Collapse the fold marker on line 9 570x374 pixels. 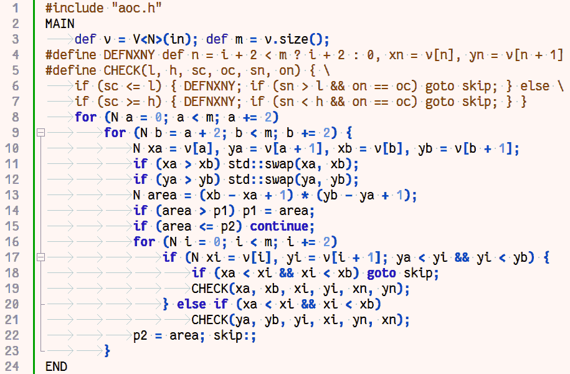point(40,133)
